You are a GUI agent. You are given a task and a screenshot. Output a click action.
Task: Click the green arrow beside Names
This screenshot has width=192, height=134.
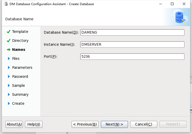click(x=9, y=50)
